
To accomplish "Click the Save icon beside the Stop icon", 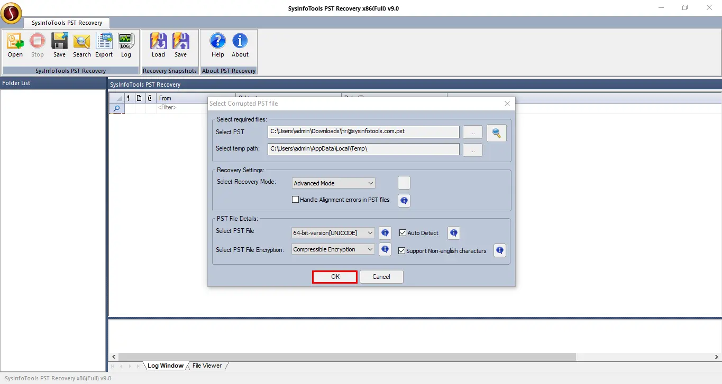I will (60, 45).
